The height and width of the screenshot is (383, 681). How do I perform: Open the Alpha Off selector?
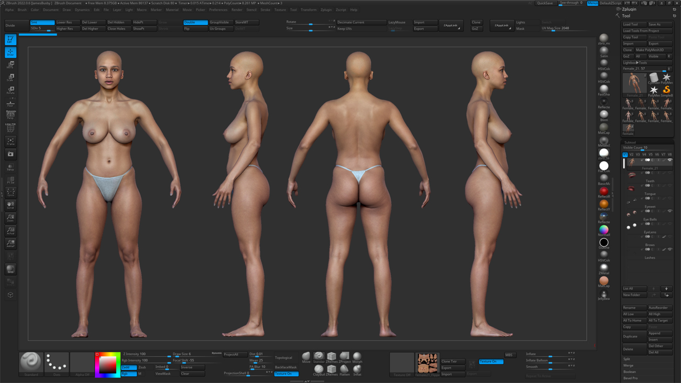pyautogui.click(x=82, y=364)
